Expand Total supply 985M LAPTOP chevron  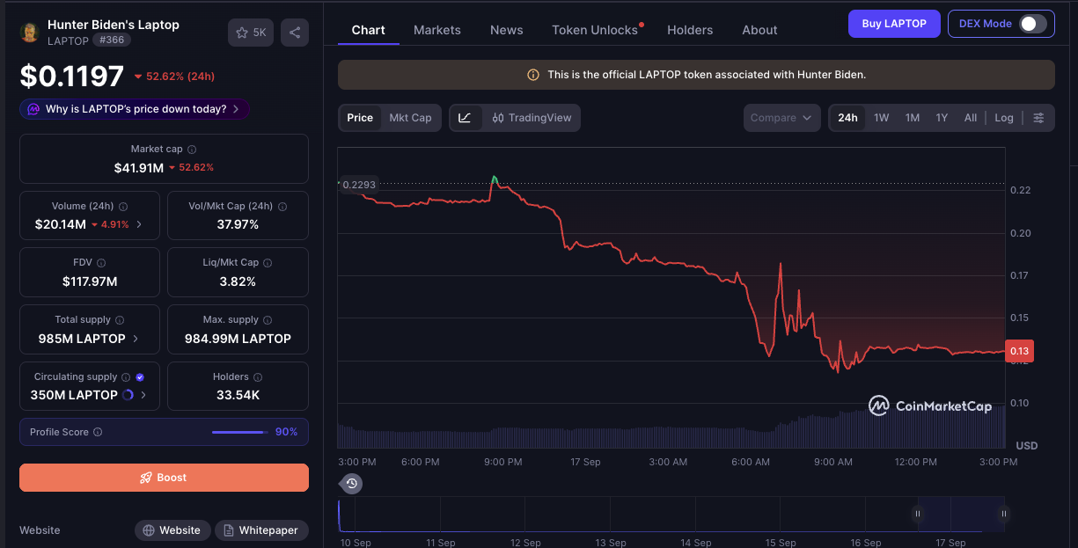135,339
